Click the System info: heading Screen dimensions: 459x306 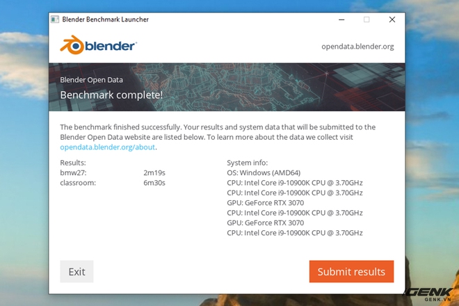click(x=248, y=163)
